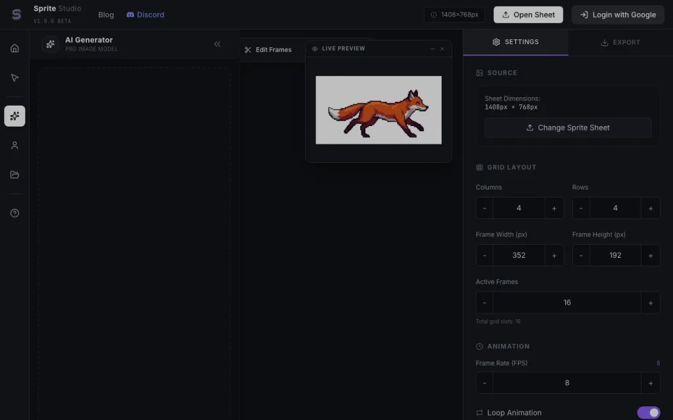Click the AI Generator panel header icon

click(x=50, y=44)
